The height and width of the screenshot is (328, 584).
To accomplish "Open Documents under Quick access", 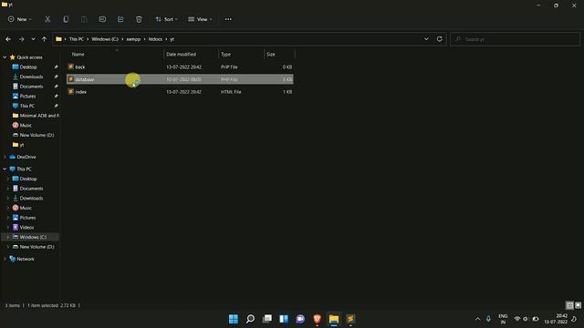I will 31,87.
